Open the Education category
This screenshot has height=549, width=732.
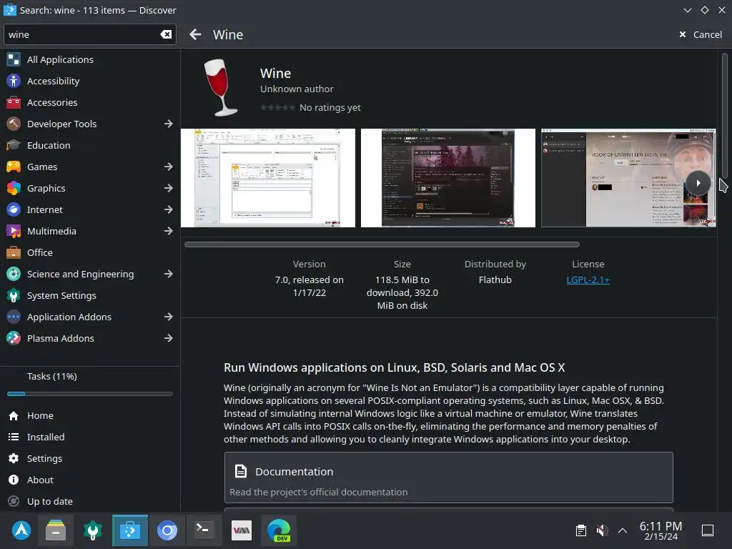tap(90, 145)
